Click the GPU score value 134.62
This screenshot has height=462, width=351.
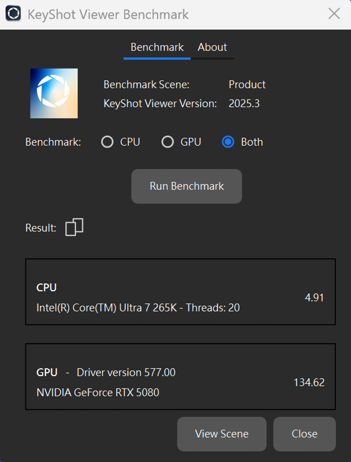click(309, 383)
